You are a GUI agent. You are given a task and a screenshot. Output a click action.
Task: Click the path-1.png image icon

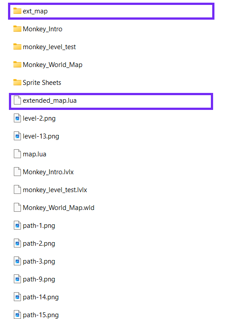(x=17, y=226)
